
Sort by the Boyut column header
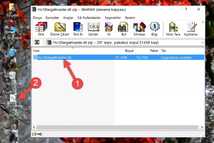[x=124, y=50]
